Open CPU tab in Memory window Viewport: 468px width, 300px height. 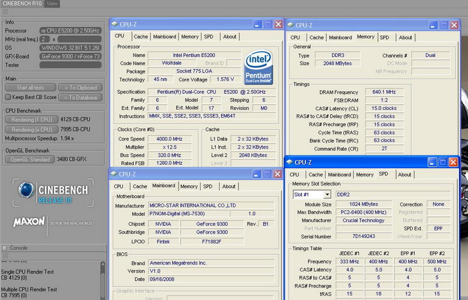(x=295, y=37)
